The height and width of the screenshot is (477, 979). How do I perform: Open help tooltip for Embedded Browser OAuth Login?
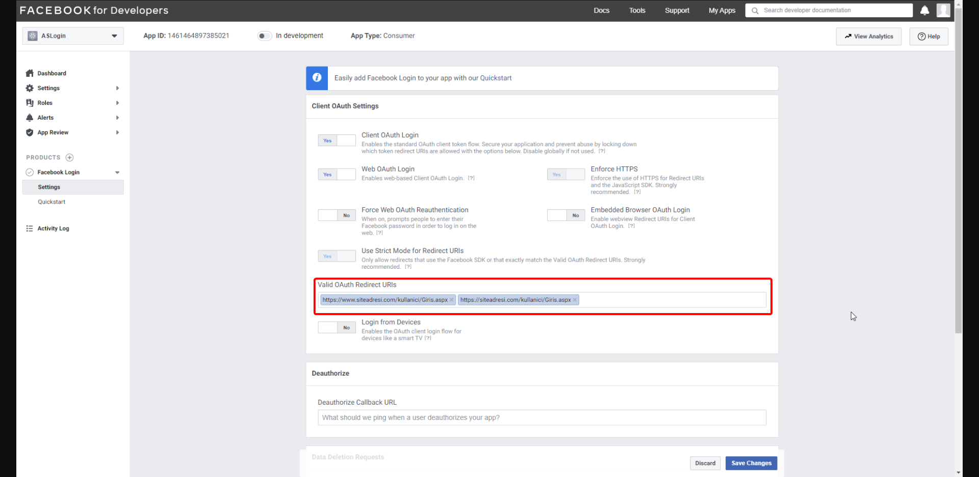[632, 226]
